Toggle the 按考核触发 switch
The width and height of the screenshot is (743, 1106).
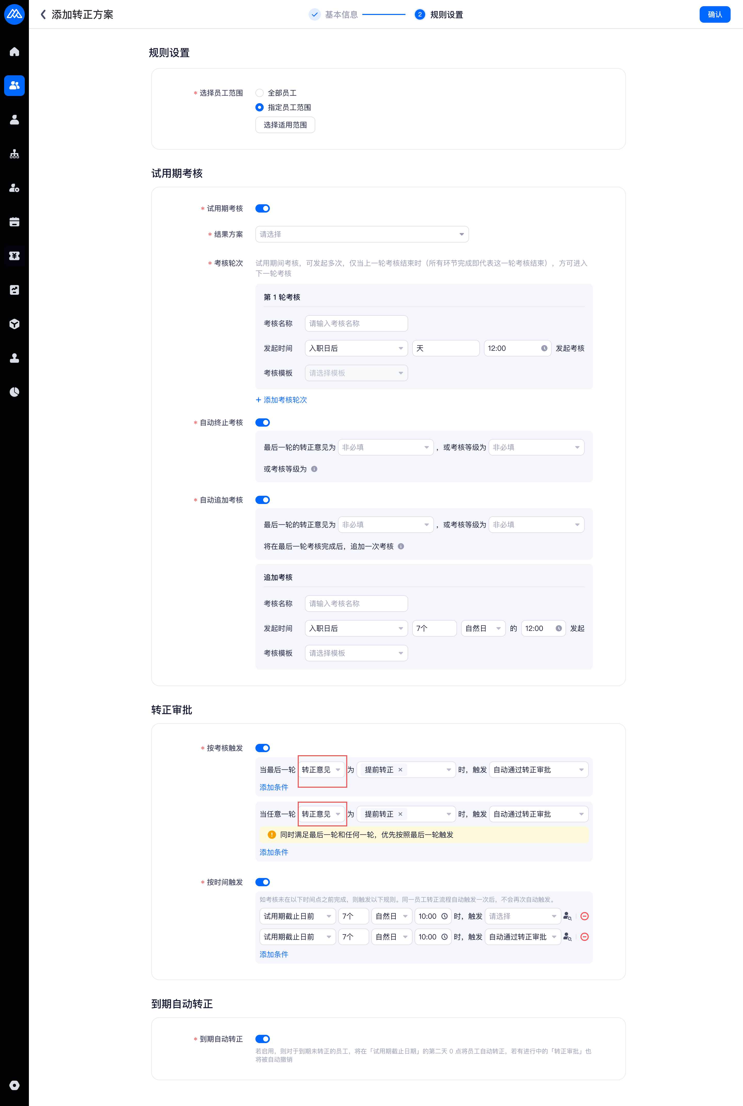(263, 748)
